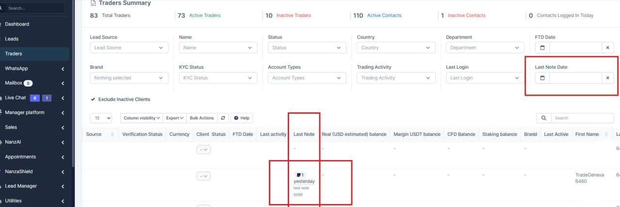The width and height of the screenshot is (620, 207).
Task: Clear the Last Note Date field with X
Action: coord(607,78)
